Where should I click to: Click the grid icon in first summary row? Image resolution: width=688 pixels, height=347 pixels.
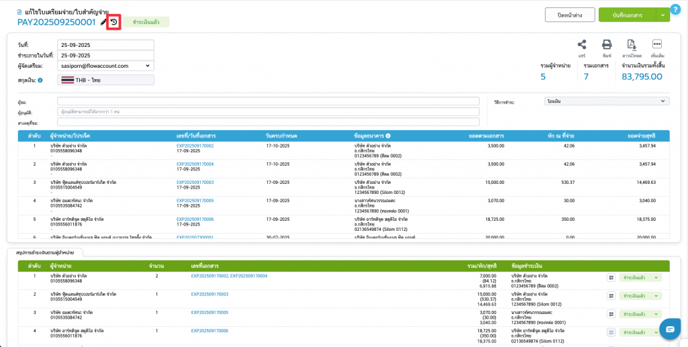[611, 277]
